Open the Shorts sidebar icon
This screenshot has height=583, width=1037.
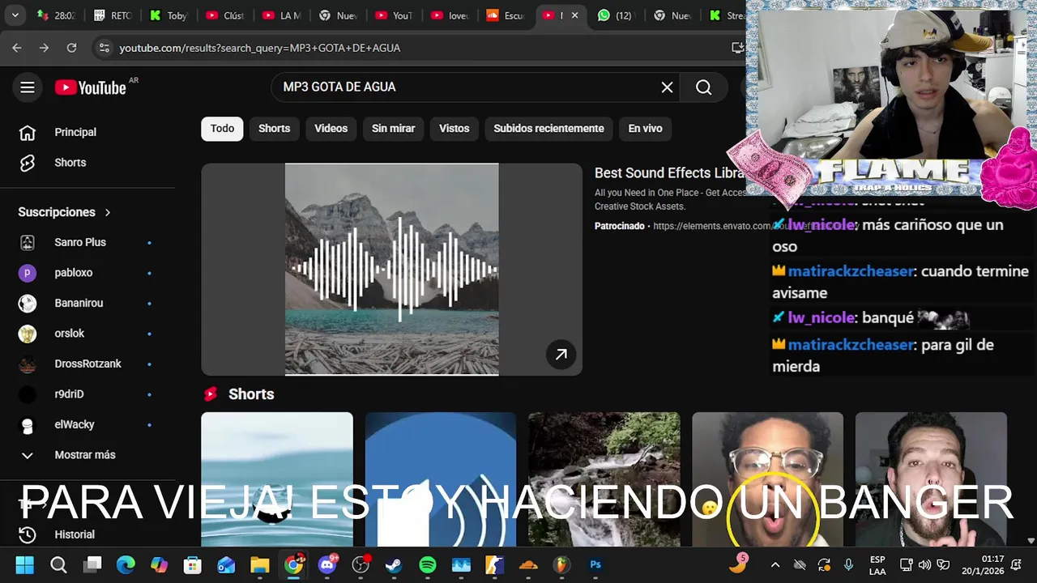(28, 163)
